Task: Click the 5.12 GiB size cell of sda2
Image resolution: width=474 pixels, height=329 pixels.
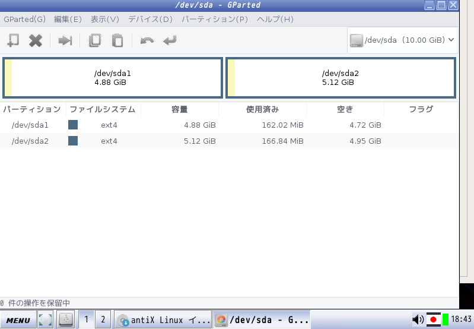Action: point(200,141)
